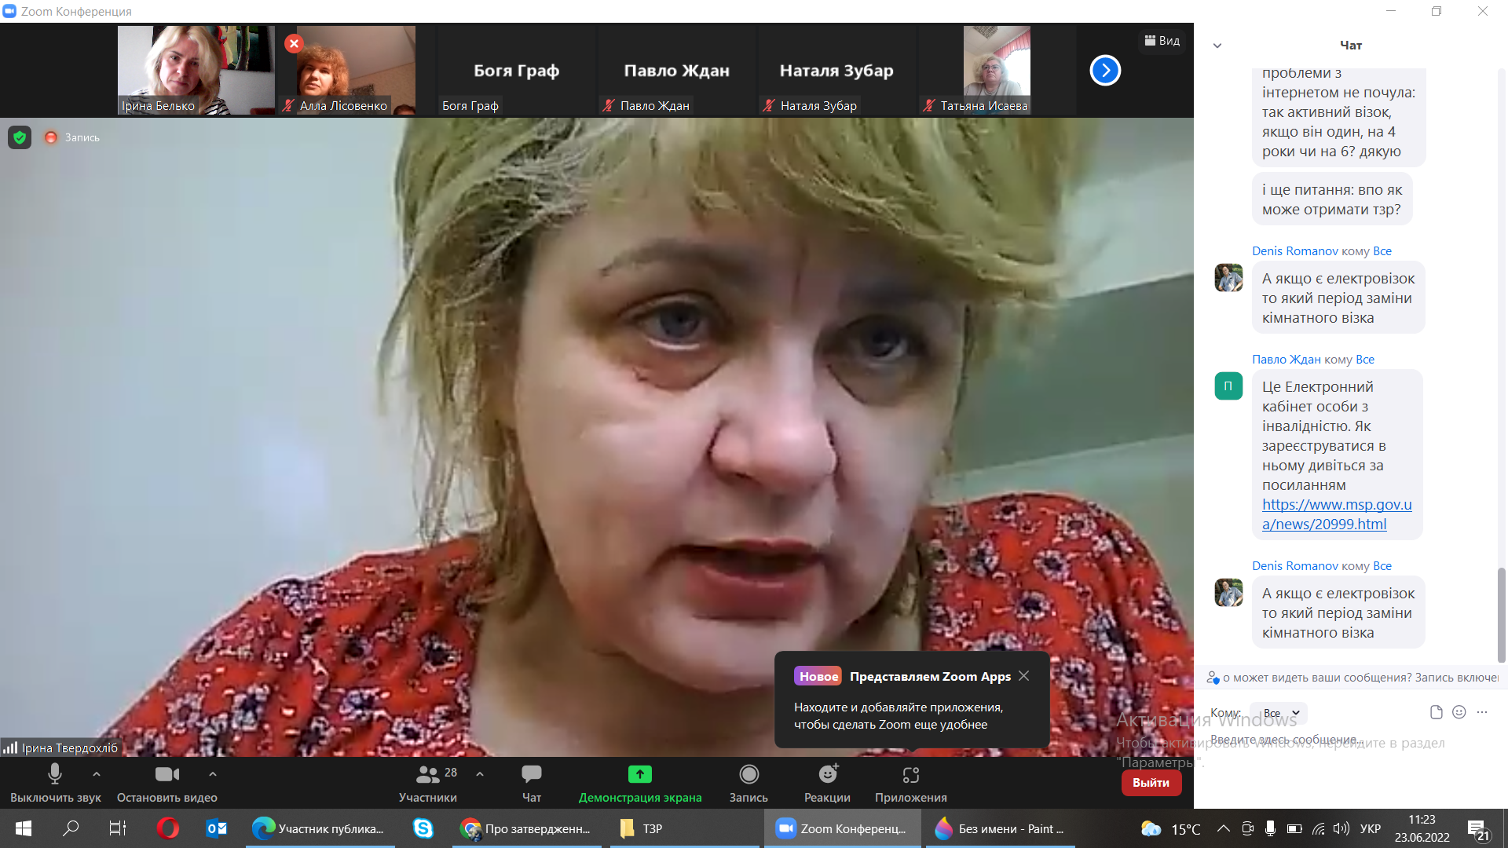Click Denis Romanov avatar in first message

coord(1228,277)
